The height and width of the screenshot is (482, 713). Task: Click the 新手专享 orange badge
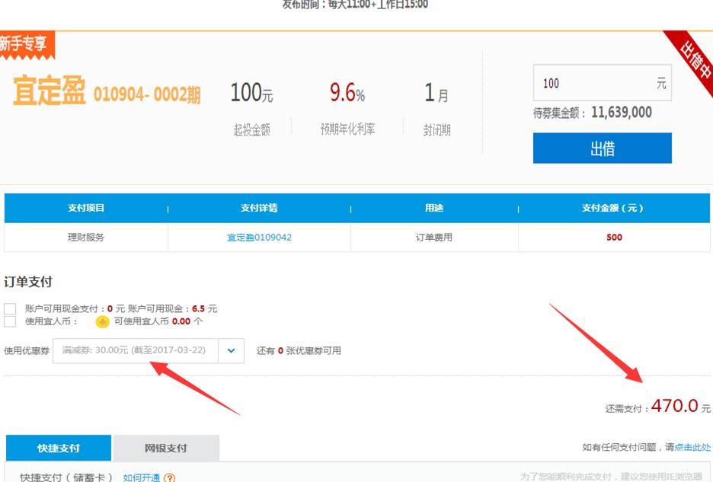pyautogui.click(x=27, y=45)
